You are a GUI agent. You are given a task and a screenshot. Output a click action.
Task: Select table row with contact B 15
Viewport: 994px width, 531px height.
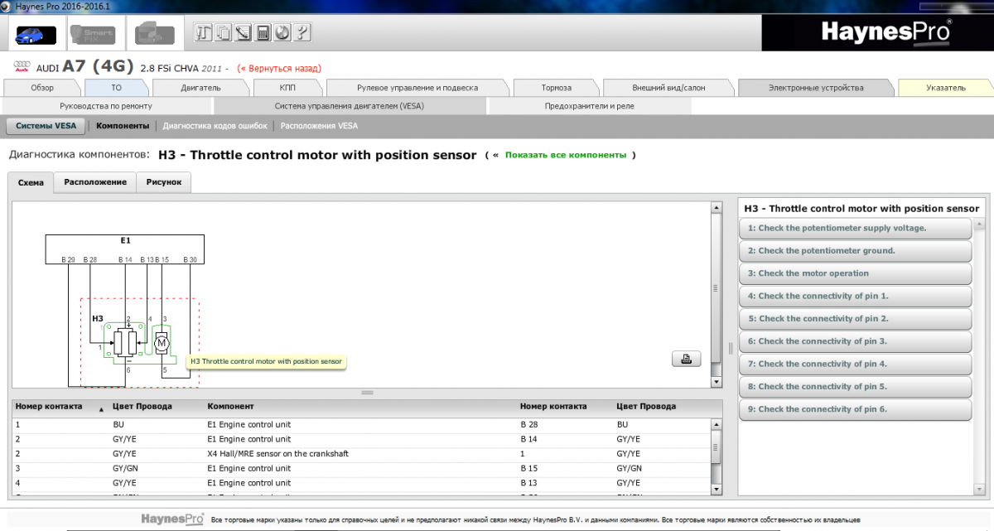point(361,468)
